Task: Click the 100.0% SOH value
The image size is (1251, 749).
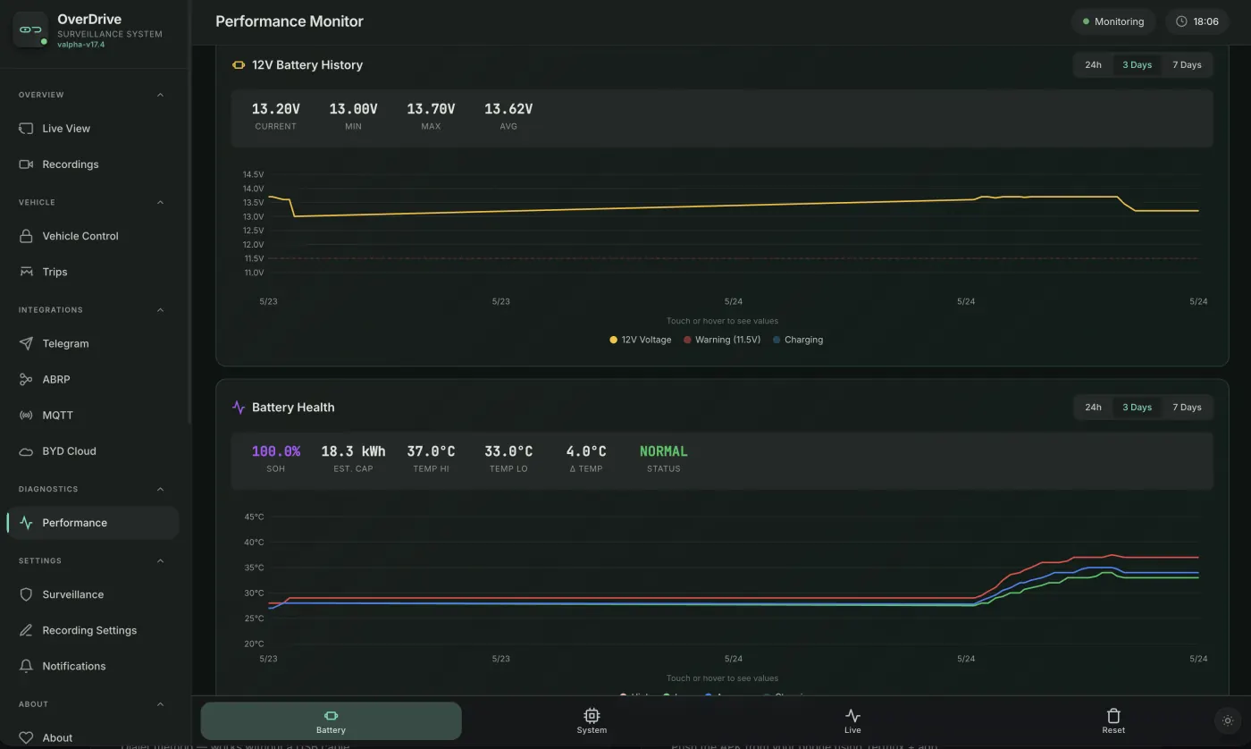Action: point(275,451)
